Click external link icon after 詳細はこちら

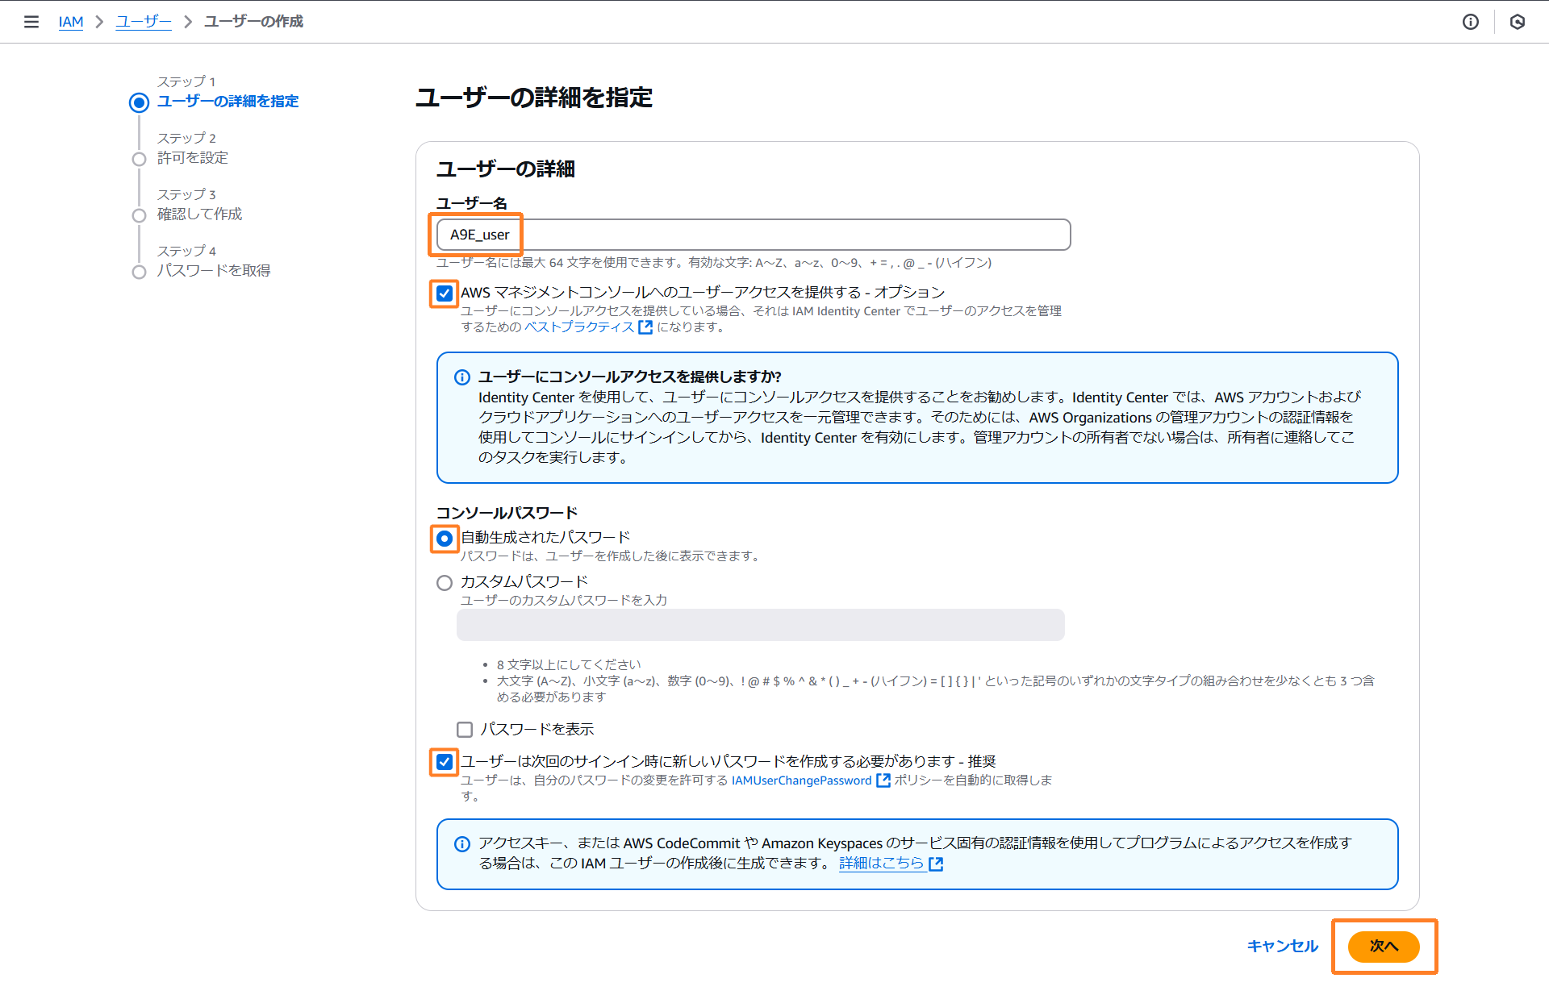pos(936,864)
